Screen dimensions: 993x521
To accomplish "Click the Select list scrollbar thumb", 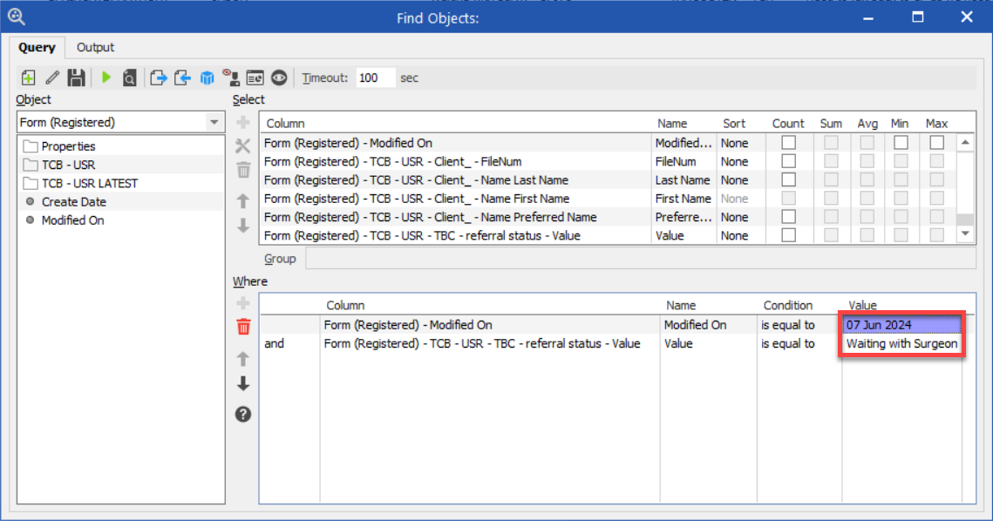I will [965, 220].
